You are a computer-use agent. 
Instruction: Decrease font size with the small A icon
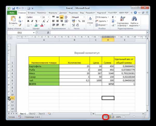click(48, 21)
